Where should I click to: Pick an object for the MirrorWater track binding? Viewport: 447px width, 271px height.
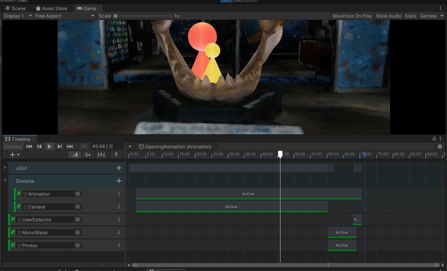(78, 232)
